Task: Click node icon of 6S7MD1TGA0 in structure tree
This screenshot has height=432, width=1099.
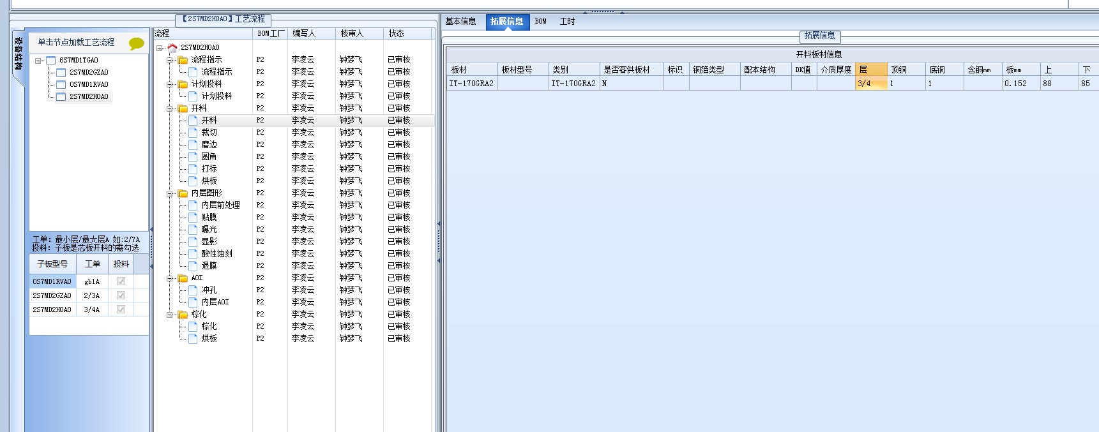Action: point(51,61)
